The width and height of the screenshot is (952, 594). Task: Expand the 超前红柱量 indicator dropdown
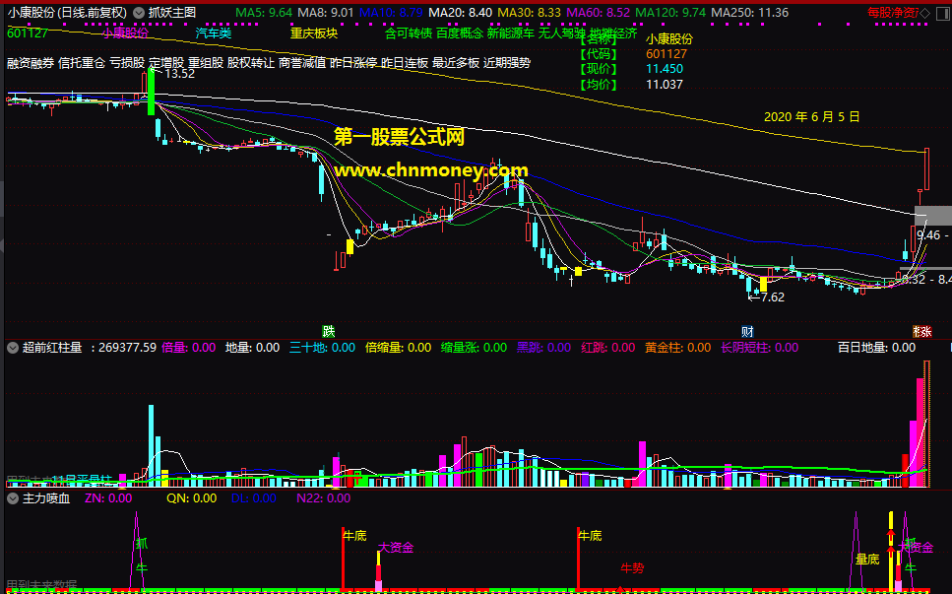(x=12, y=348)
